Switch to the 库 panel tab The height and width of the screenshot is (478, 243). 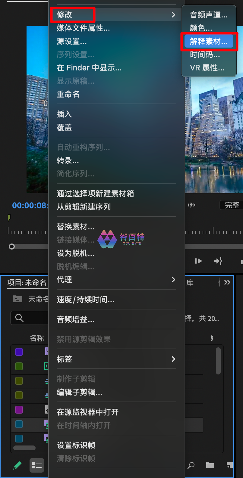tap(190, 282)
